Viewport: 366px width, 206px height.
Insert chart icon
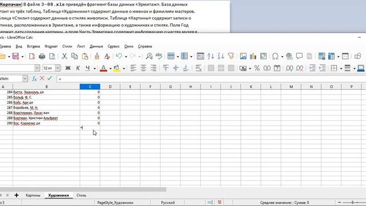(x=253, y=56)
